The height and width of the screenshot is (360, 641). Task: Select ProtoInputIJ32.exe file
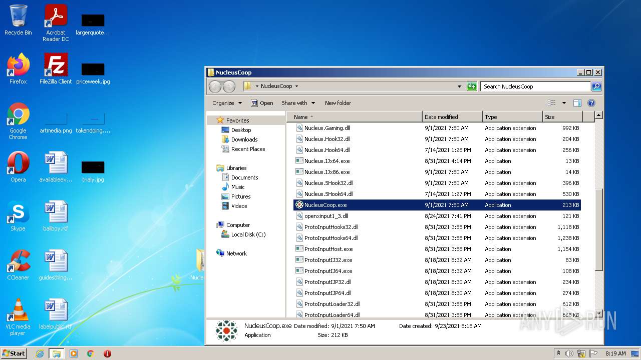click(328, 260)
